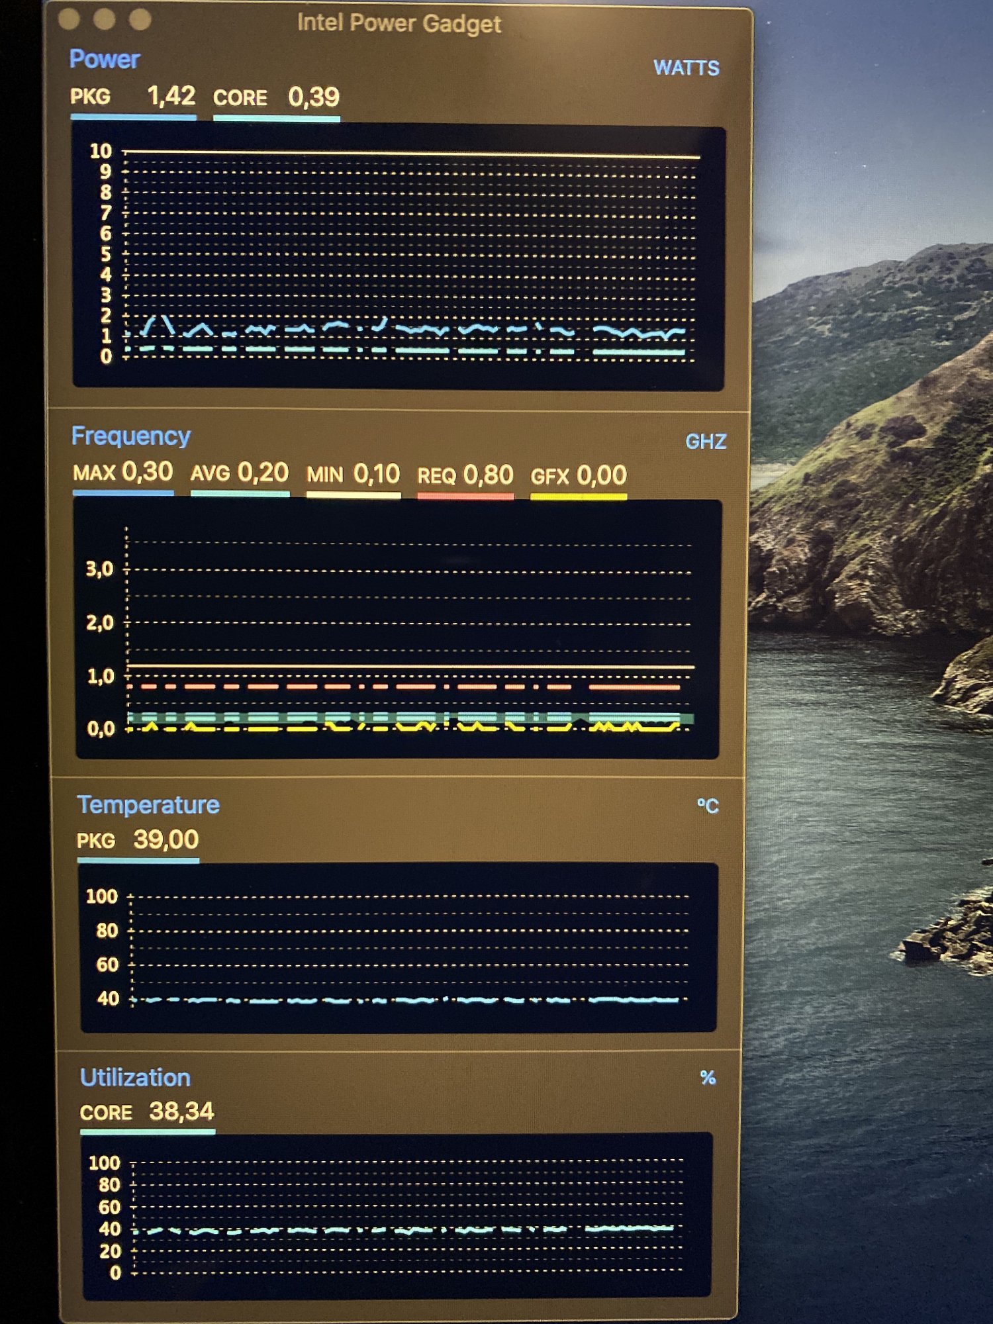Click the Utilization CORE label

tap(106, 1113)
